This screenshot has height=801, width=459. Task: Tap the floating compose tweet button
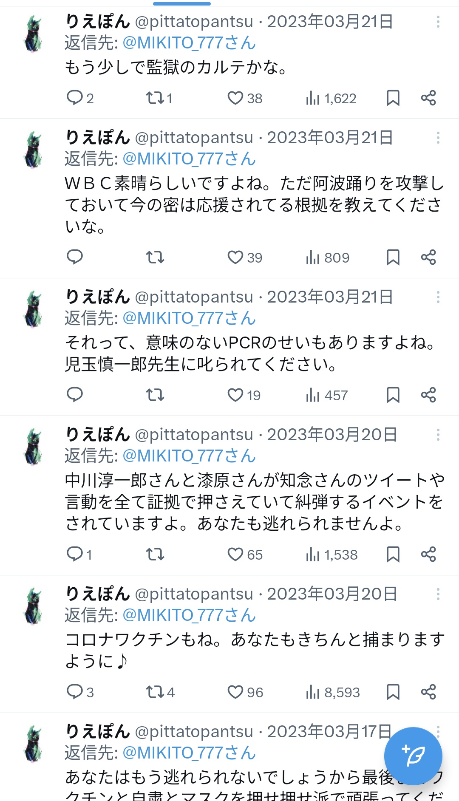pyautogui.click(x=413, y=756)
